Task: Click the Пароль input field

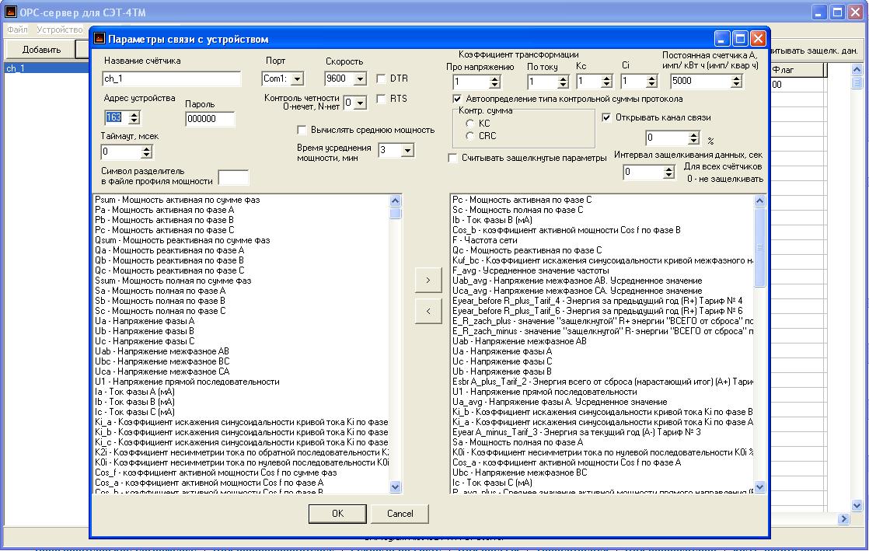Action: click(210, 119)
